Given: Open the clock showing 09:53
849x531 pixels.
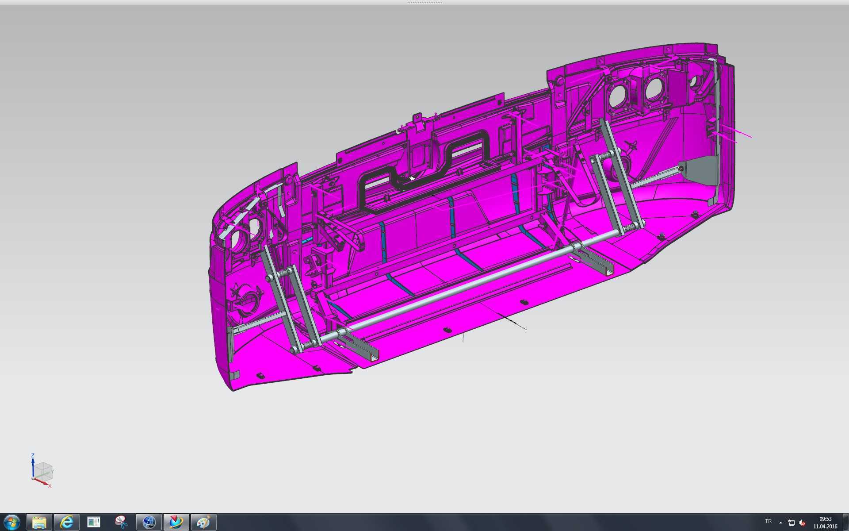Looking at the screenshot, I should [825, 523].
